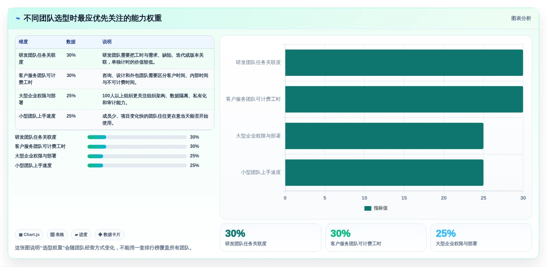
Task: Click the 研发团队任务关联度 progress bar
Action: click(137, 137)
